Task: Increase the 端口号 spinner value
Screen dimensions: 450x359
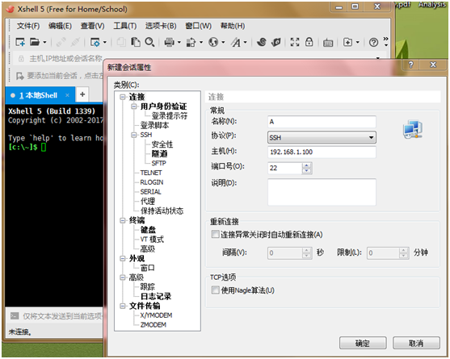Action: (306, 165)
